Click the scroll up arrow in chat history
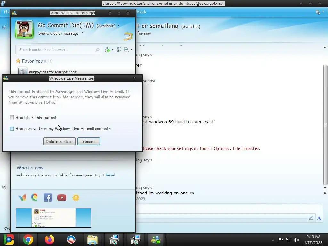 [x=325, y=47]
